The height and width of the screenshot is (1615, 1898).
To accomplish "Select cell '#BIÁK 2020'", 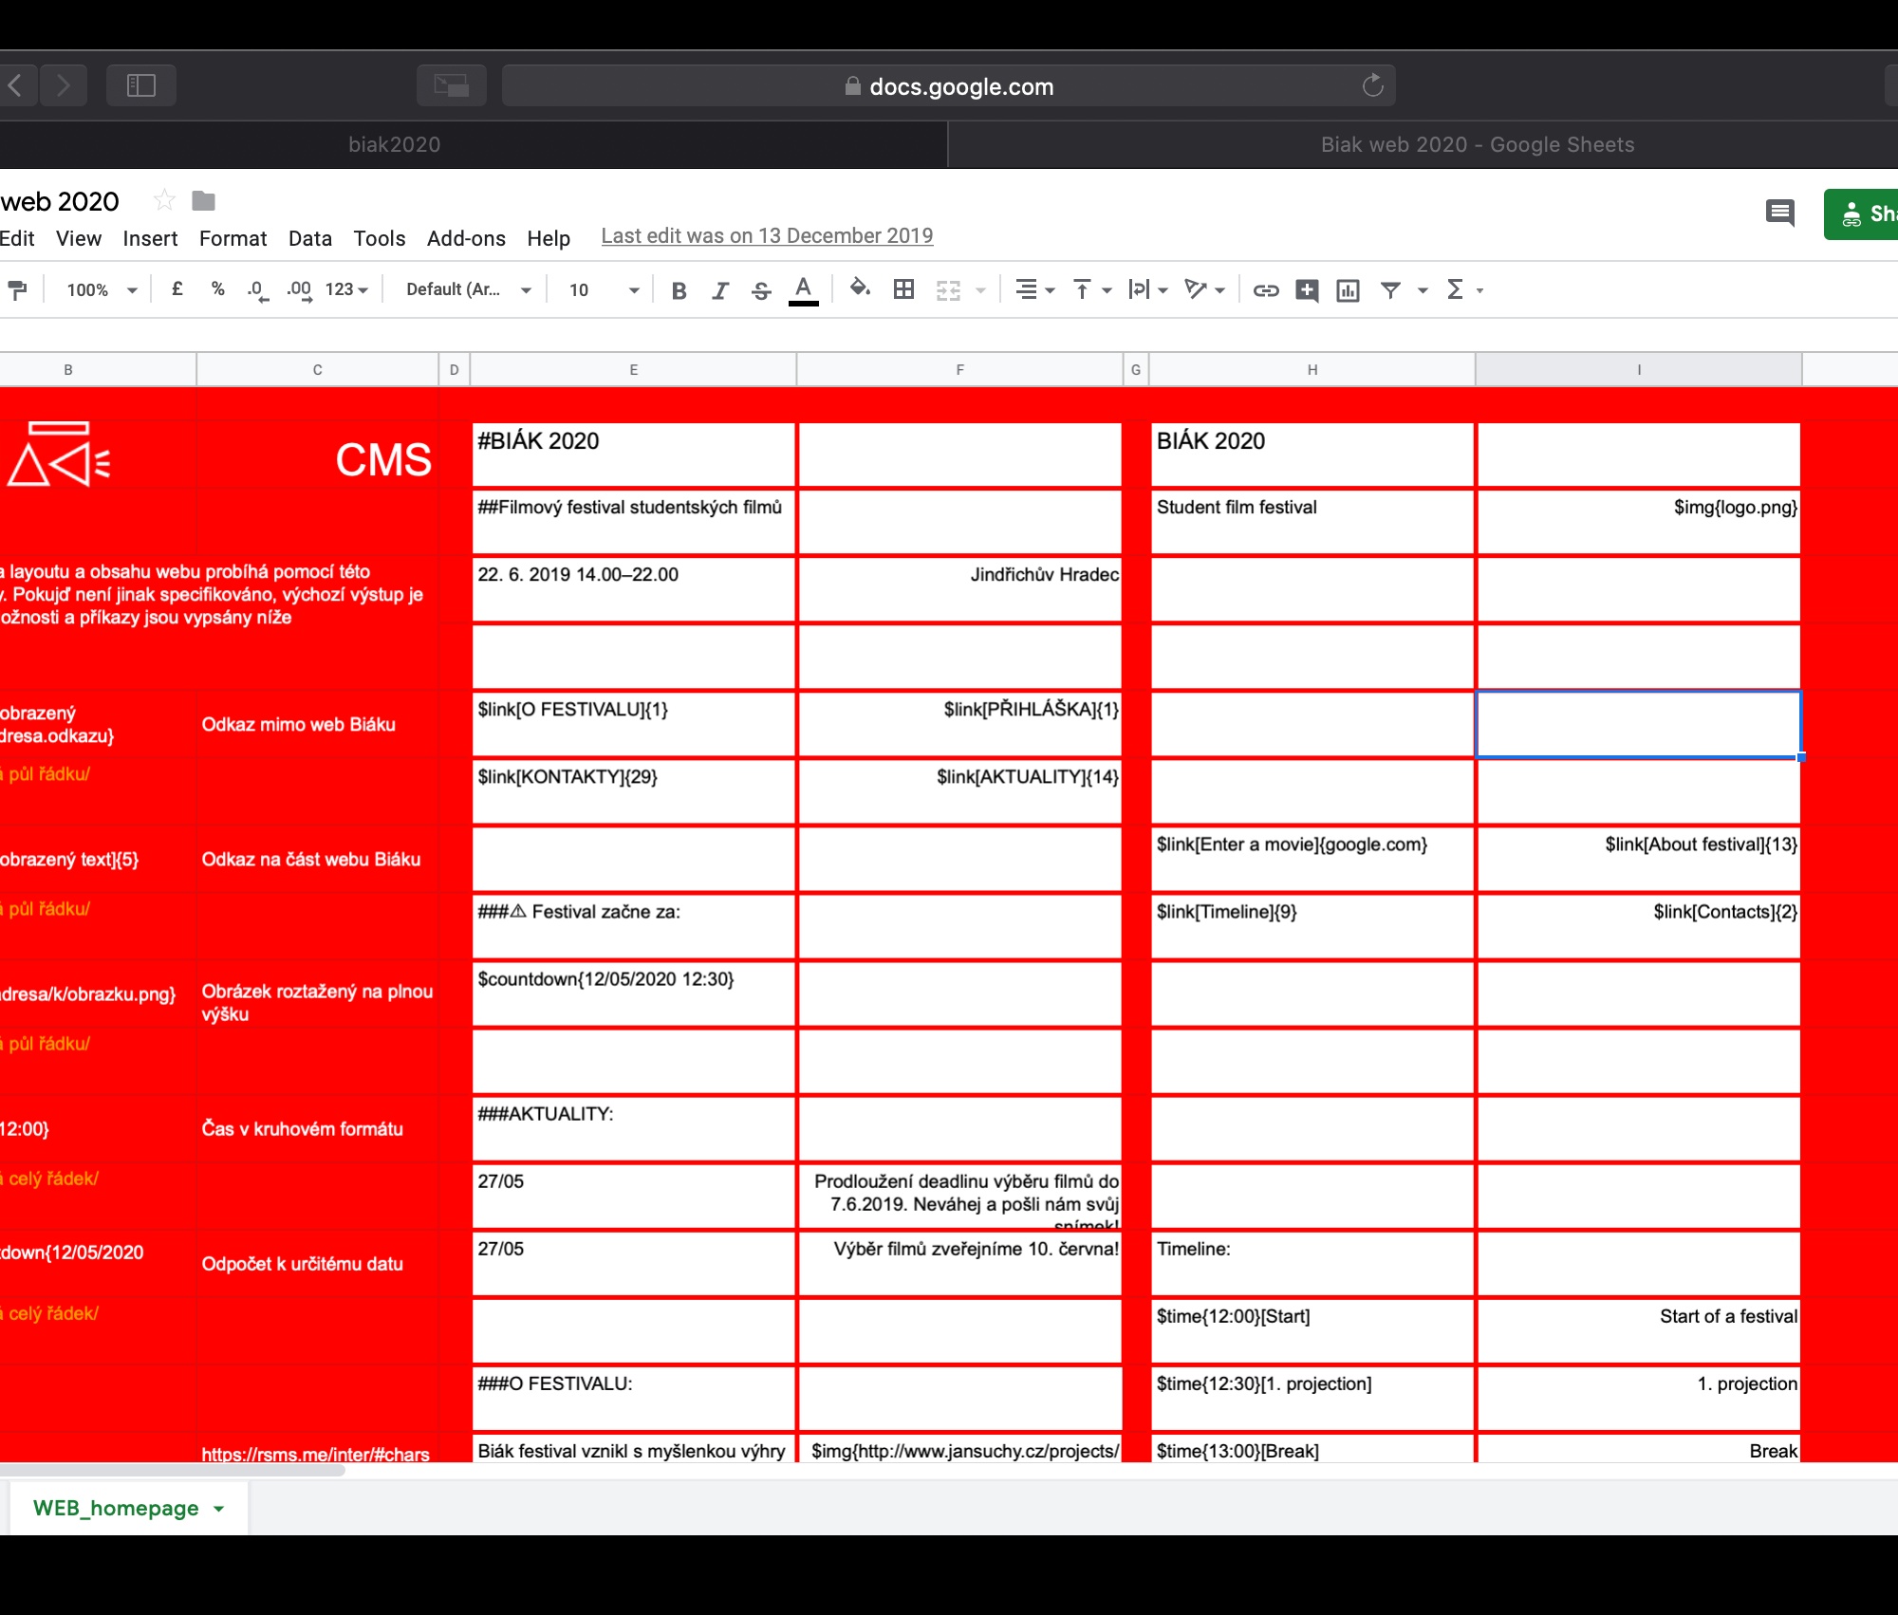I will pyautogui.click(x=633, y=455).
